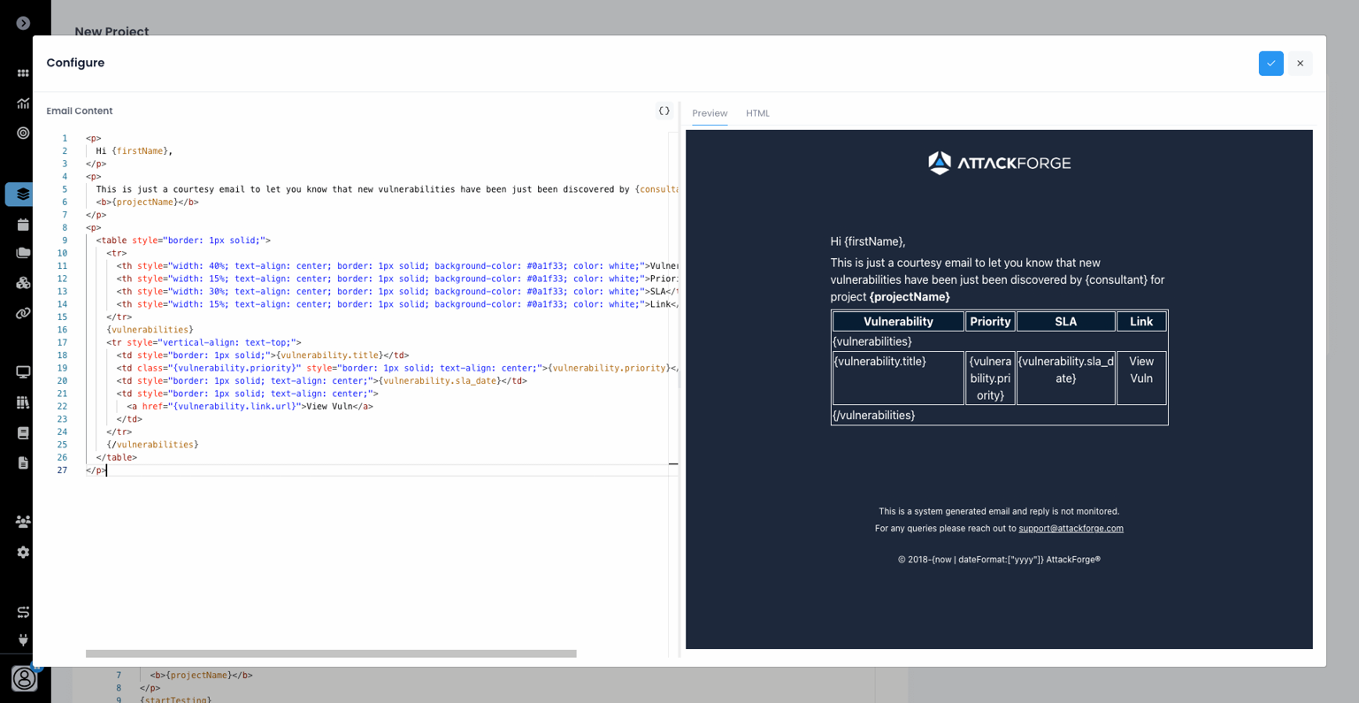1359x703 pixels.
Task: Click the closing </table> tag on line 26
Action: (117, 458)
